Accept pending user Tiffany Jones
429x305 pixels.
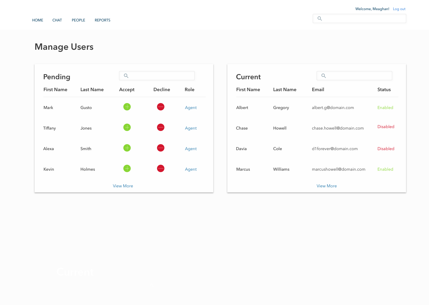pyautogui.click(x=127, y=127)
